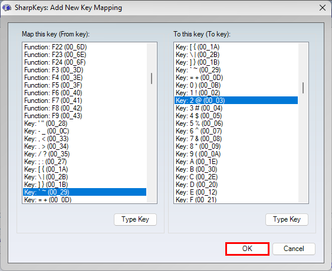Confirm the mapping with OK
The image size is (332, 271).
247,249
